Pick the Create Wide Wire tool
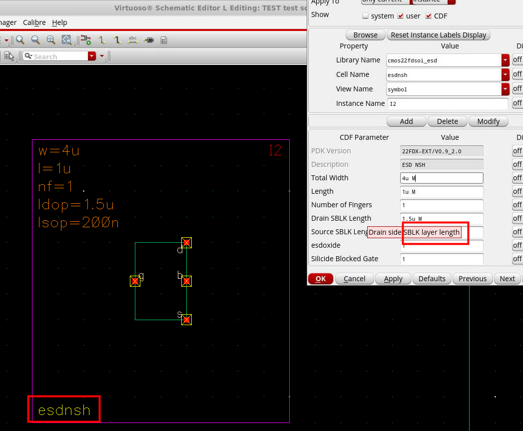This screenshot has height=431, width=523. tap(118, 39)
